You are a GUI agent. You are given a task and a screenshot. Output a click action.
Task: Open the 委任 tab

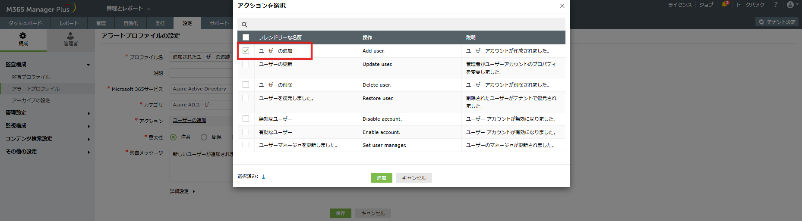point(160,23)
